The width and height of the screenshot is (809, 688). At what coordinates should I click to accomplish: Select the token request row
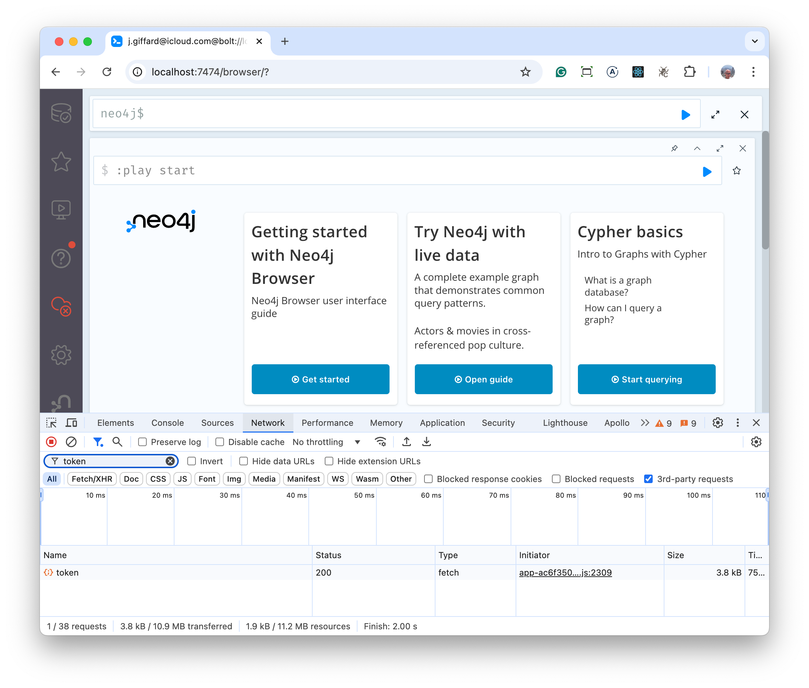point(404,572)
